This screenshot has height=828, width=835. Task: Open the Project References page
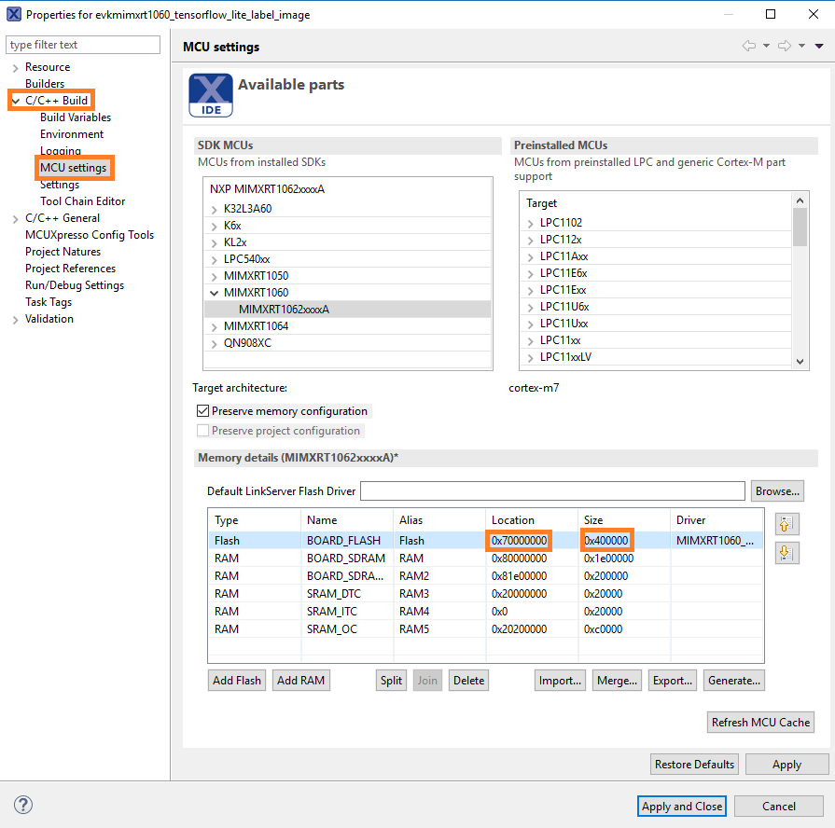70,269
